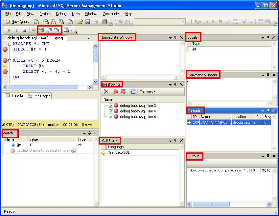Click the Stop Debugging square icon
Image resolution: width=279 pixels, height=216 pixels.
click(x=25, y=30)
